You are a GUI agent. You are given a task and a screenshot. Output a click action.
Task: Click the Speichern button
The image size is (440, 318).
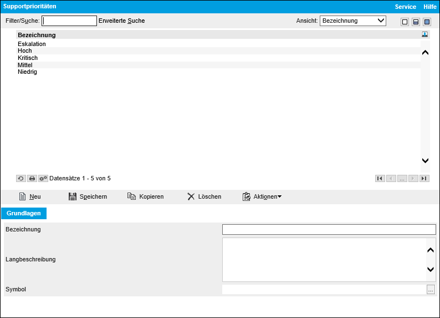[x=88, y=196]
